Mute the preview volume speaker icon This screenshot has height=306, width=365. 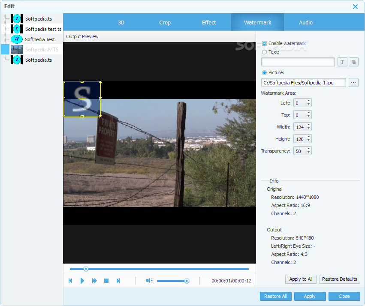coord(149,281)
